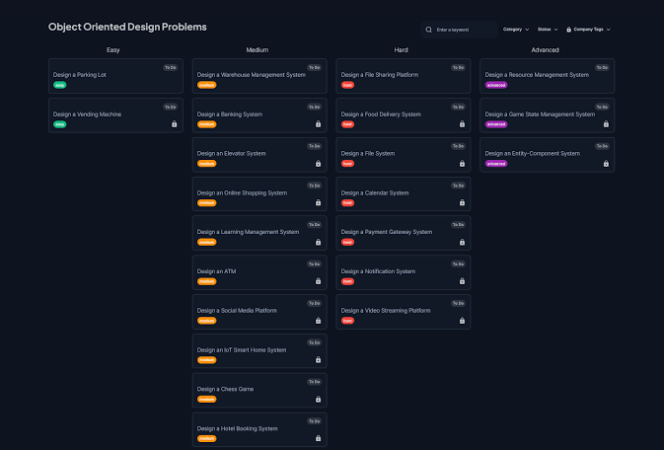Select Design a Payment Gateway System title
Image resolution: width=664 pixels, height=450 pixels.
tap(386, 232)
